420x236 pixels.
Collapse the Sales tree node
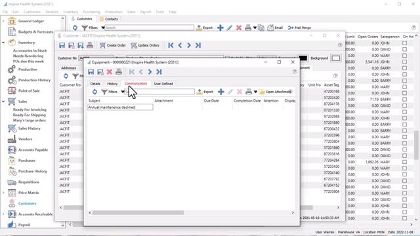click(x=3, y=102)
